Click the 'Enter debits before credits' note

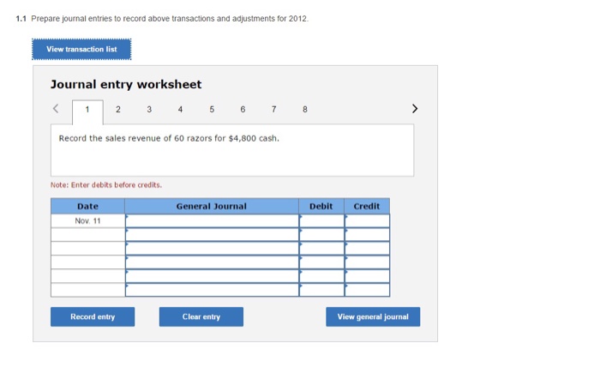click(x=106, y=185)
